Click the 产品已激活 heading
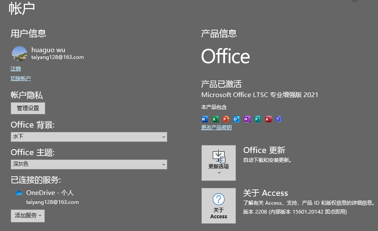The height and width of the screenshot is (231, 378). (x=221, y=84)
